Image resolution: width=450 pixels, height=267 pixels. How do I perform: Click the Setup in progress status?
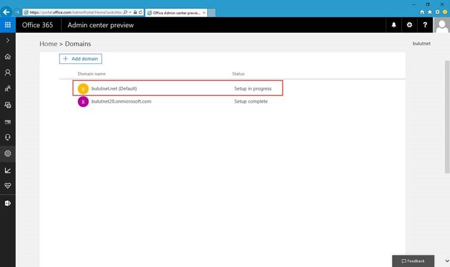click(x=252, y=89)
